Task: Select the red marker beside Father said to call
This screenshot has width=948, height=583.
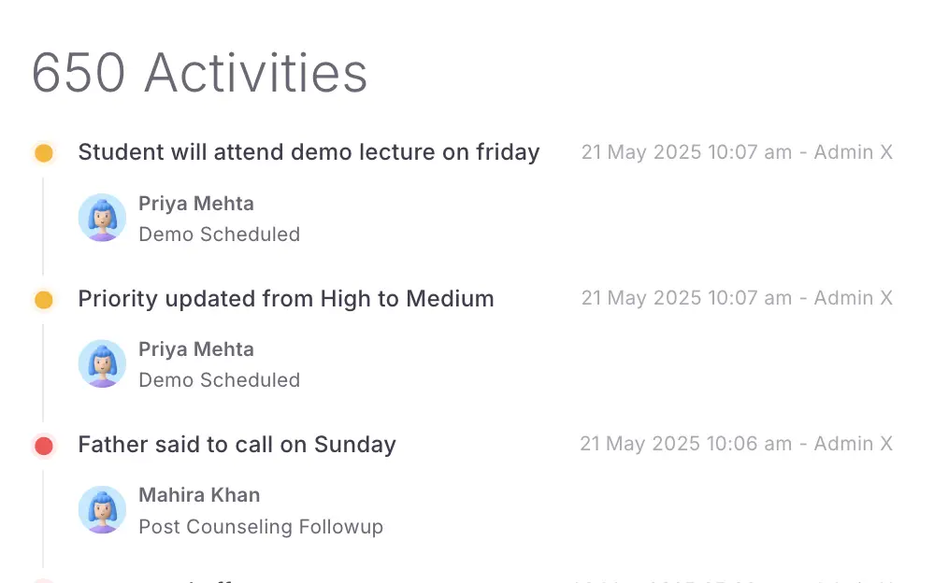Action: click(43, 446)
